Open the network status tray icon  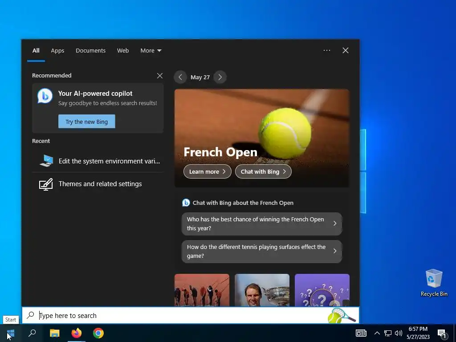pyautogui.click(x=388, y=333)
